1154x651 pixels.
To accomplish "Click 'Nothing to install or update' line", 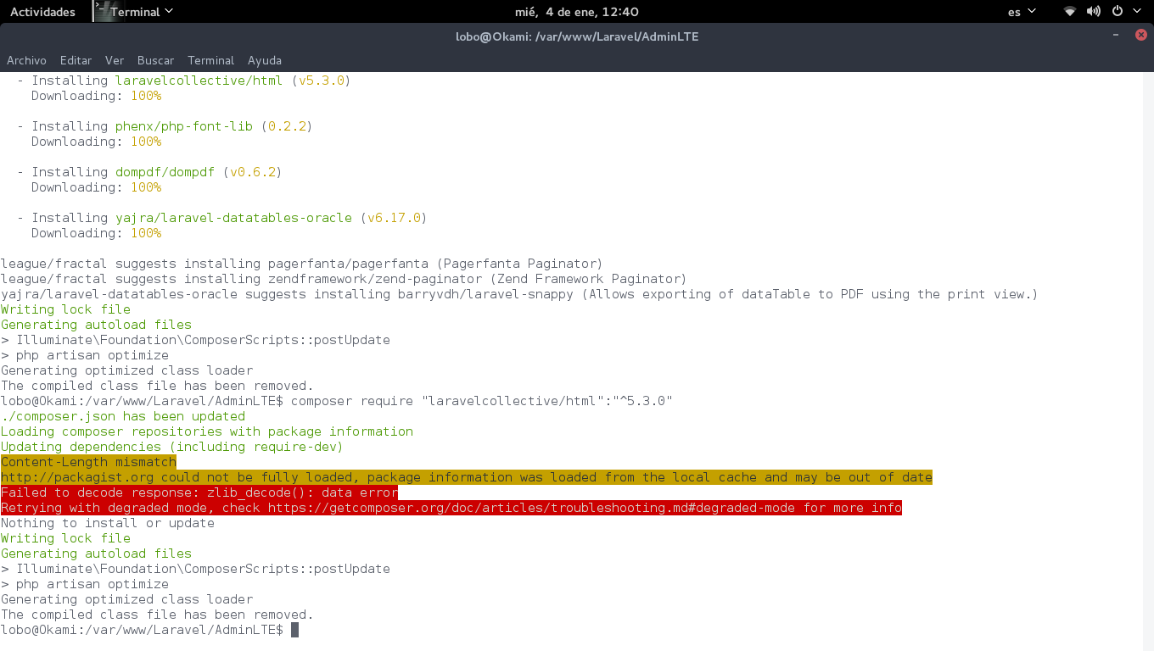I will pos(108,523).
